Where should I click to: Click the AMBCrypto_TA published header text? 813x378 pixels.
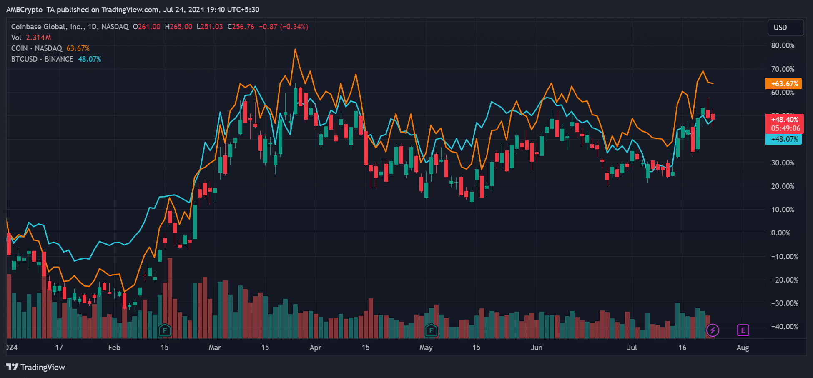133,10
